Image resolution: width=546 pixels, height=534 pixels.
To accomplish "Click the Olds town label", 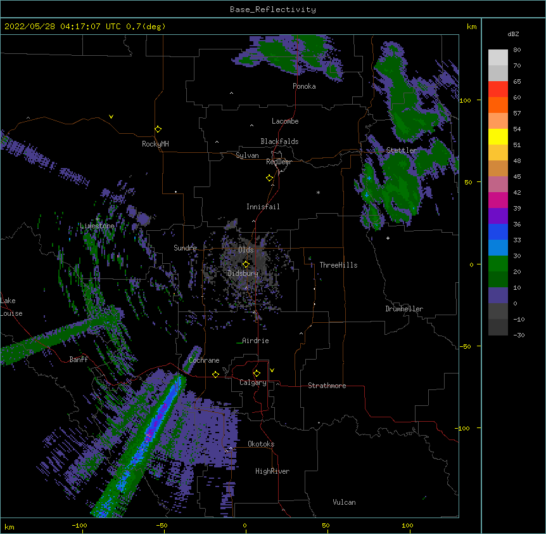I will pos(246,250).
